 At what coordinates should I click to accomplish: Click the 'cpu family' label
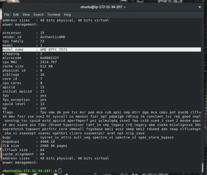[13, 41]
